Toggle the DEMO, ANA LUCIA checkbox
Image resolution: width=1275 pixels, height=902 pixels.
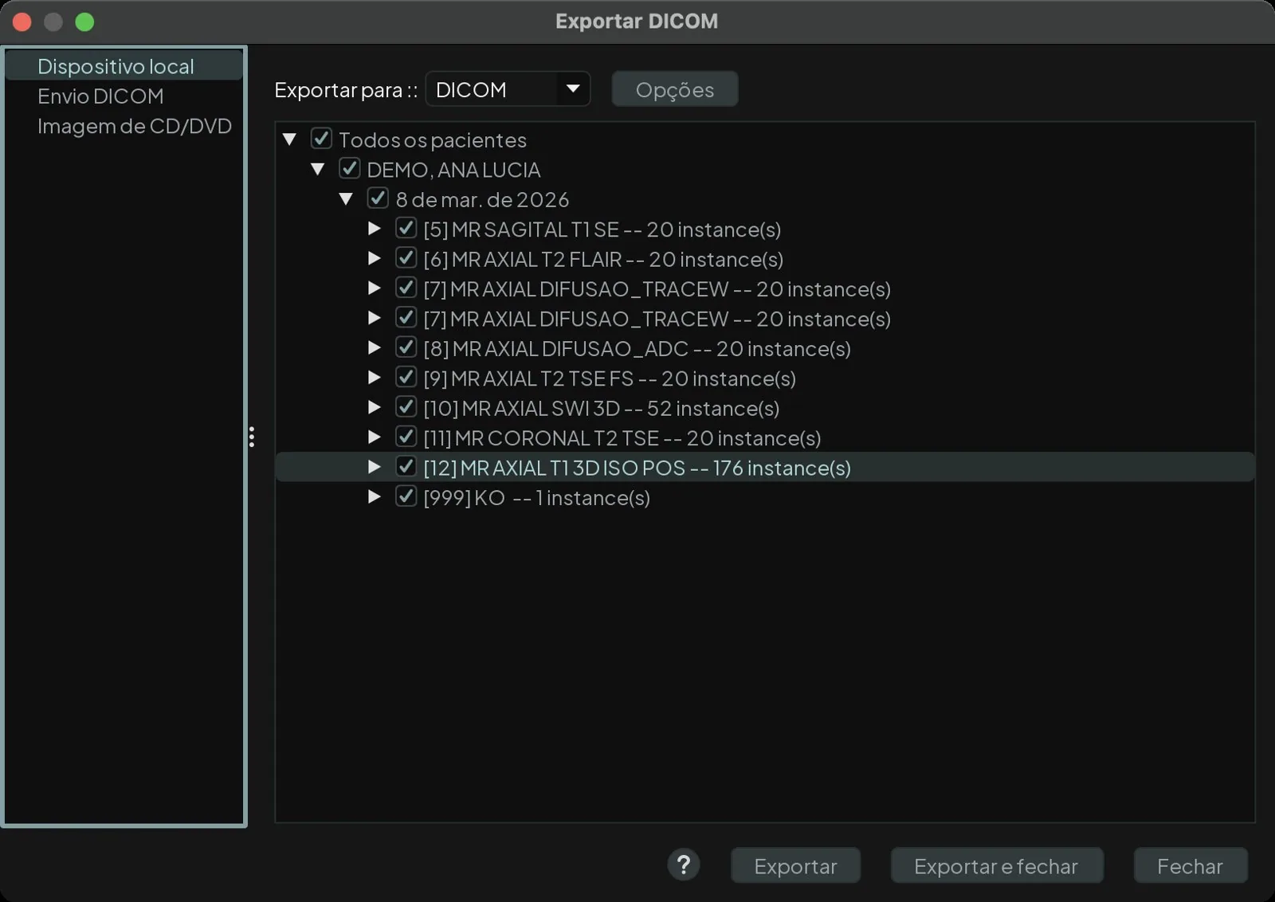point(349,168)
